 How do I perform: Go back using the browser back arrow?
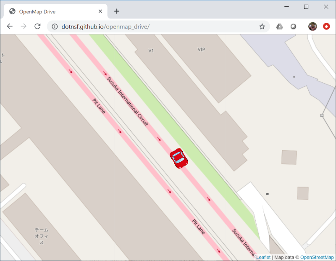tap(10, 26)
